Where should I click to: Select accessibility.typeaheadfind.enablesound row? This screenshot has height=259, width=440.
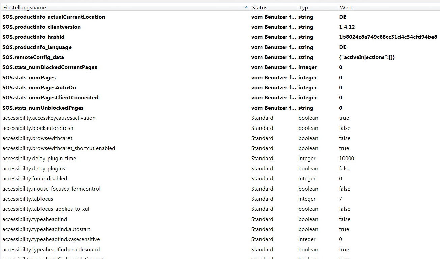51,250
